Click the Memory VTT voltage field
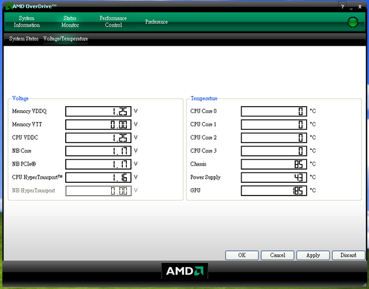 tap(99, 125)
